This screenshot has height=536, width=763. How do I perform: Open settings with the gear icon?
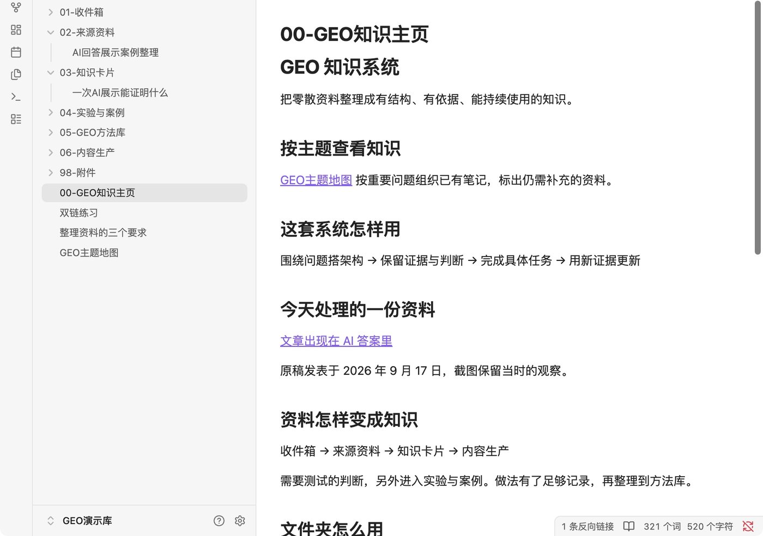click(240, 521)
